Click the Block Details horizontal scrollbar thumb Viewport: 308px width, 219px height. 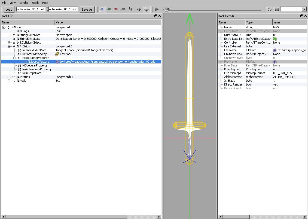[236, 217]
